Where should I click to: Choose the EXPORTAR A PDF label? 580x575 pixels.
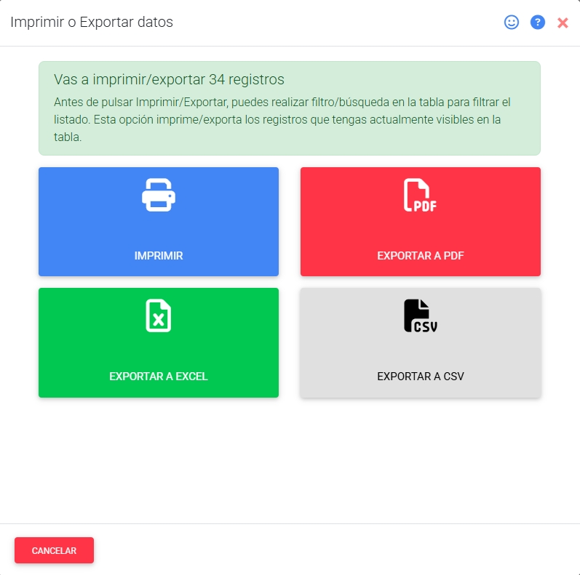pyautogui.click(x=421, y=256)
